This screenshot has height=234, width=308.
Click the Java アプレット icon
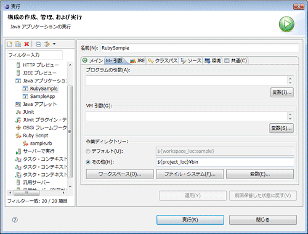[x=18, y=104]
